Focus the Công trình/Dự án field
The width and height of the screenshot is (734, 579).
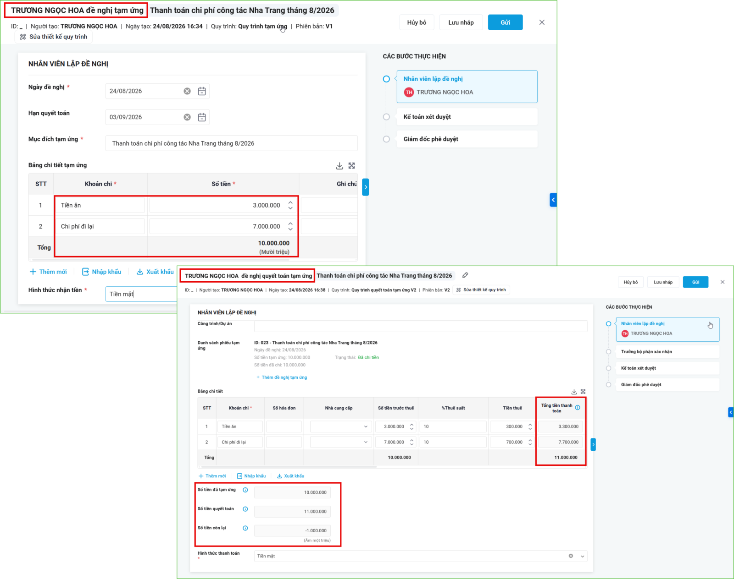pyautogui.click(x=421, y=326)
